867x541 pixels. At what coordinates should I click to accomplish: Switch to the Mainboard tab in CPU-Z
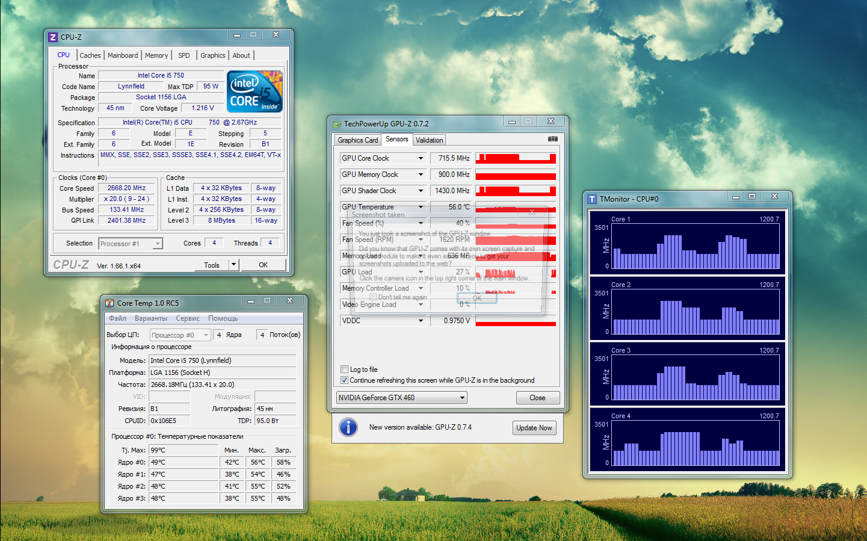[x=123, y=55]
